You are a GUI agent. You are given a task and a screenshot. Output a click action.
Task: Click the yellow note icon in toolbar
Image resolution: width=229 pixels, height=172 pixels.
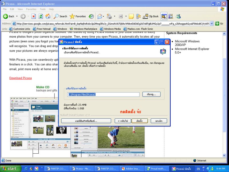(x=131, y=16)
